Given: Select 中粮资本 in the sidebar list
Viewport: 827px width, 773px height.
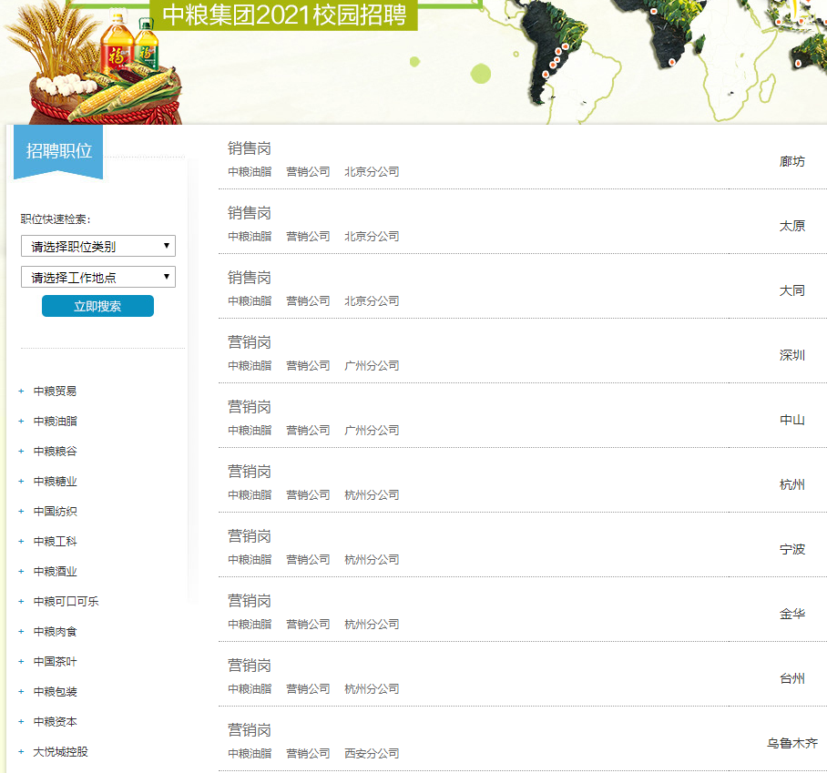Looking at the screenshot, I should (x=55, y=722).
